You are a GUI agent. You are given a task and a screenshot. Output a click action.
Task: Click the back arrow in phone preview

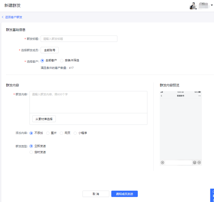pyautogui.click(x=162, y=96)
